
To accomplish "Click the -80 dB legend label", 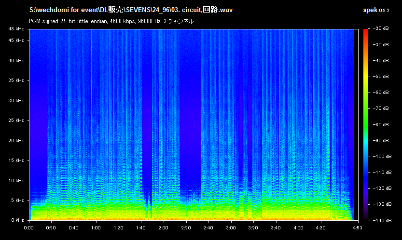I will click(x=381, y=124).
